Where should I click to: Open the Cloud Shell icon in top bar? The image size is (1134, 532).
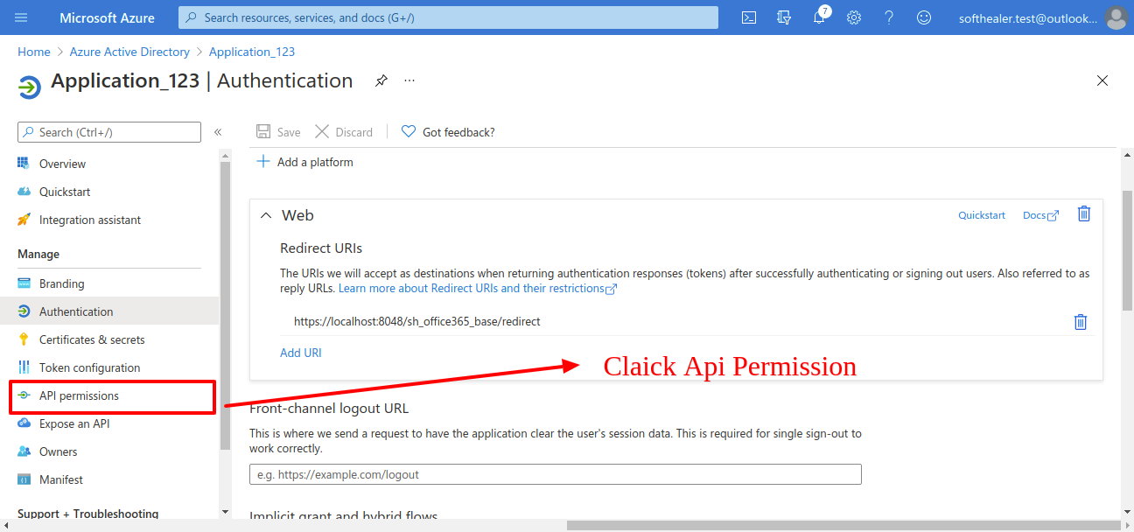click(x=749, y=17)
